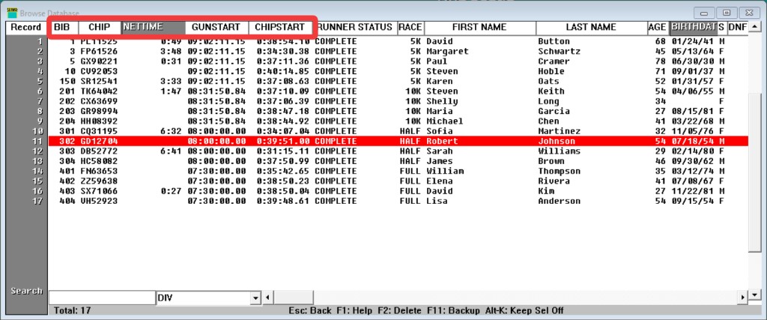Screen dimensions: 767x320
Task: Click chip code GX90221
Action: pos(100,61)
